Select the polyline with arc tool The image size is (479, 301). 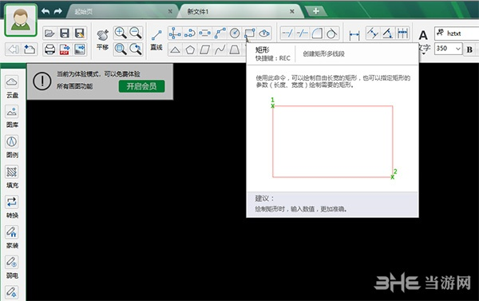point(190,33)
